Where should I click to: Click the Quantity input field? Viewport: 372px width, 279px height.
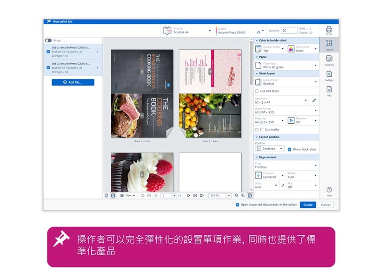tap(289, 31)
